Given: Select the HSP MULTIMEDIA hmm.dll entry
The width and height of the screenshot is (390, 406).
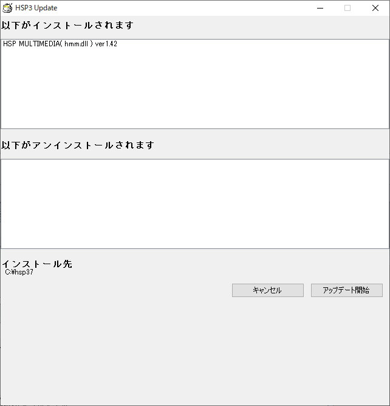Looking at the screenshot, I should [60, 44].
